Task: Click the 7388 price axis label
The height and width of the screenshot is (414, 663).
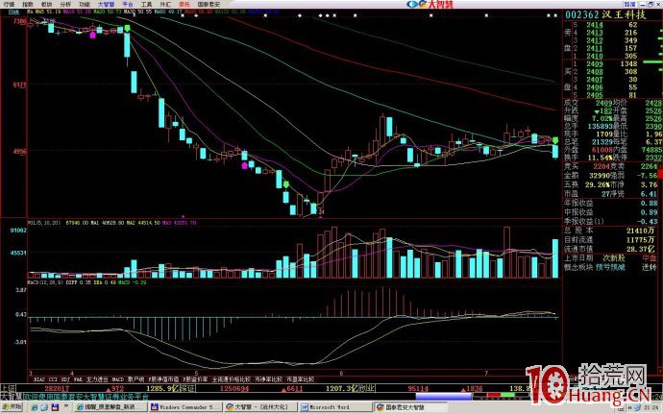Action: pos(19,21)
